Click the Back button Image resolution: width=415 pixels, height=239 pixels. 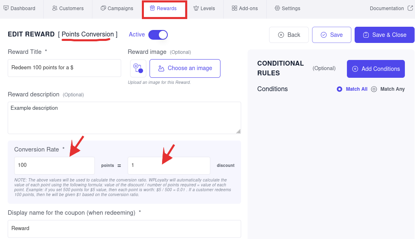coord(289,35)
